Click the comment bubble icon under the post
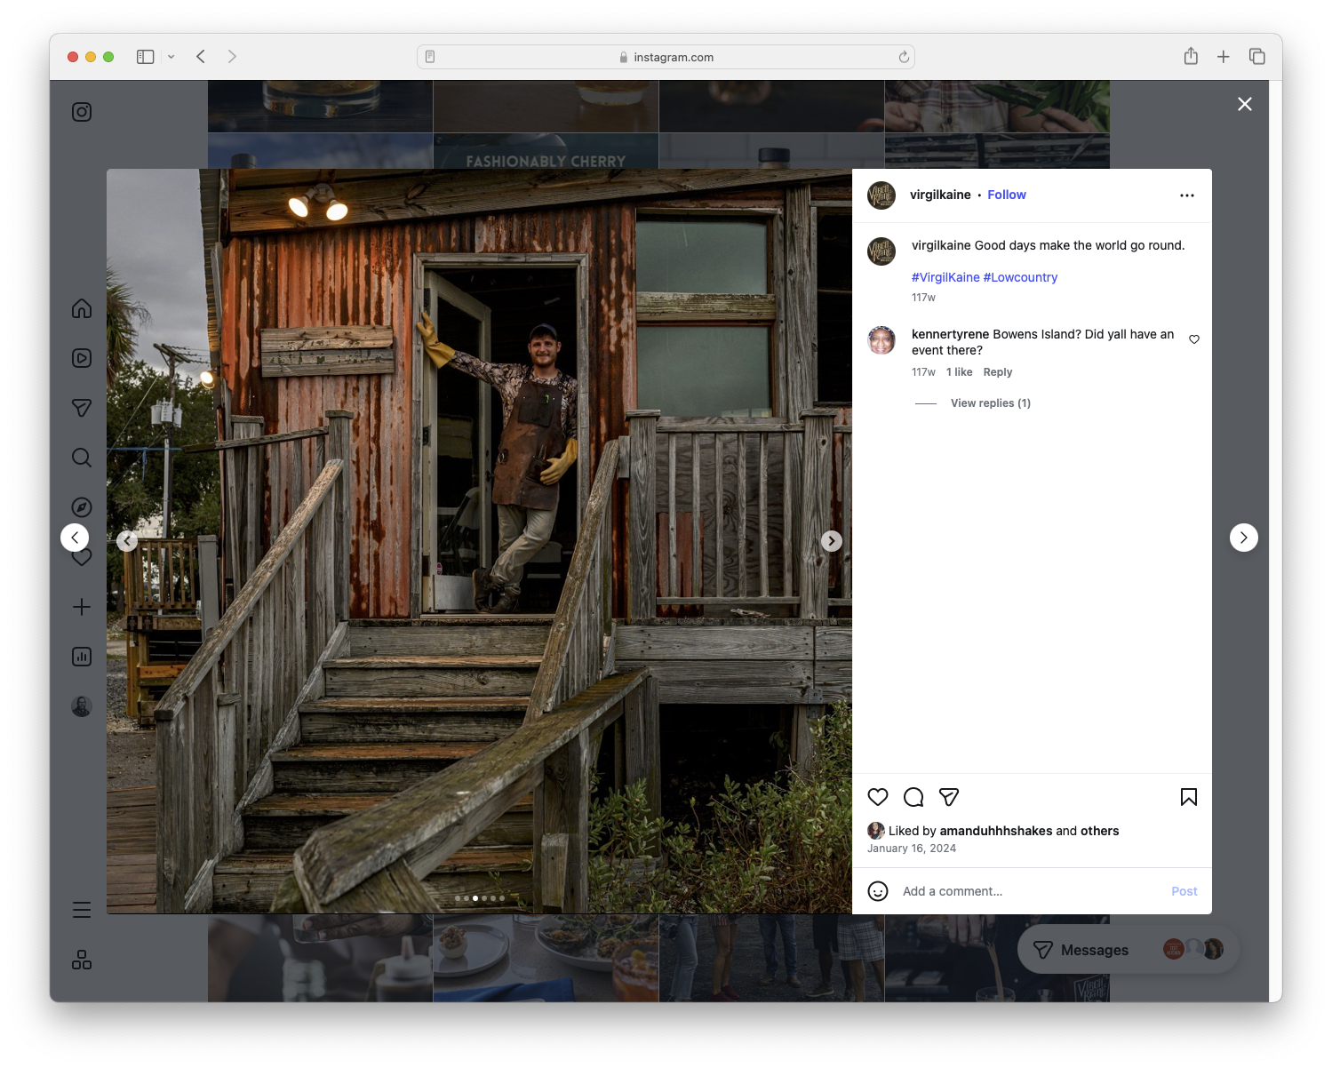The image size is (1332, 1068). (913, 797)
